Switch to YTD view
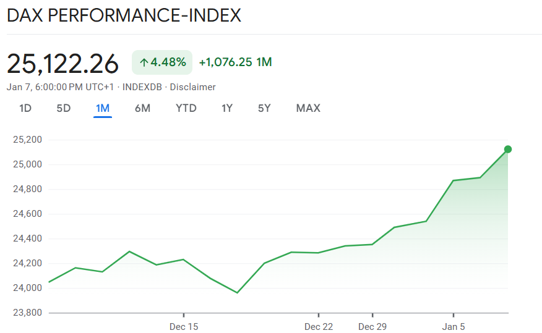542x333 pixels. [186, 109]
